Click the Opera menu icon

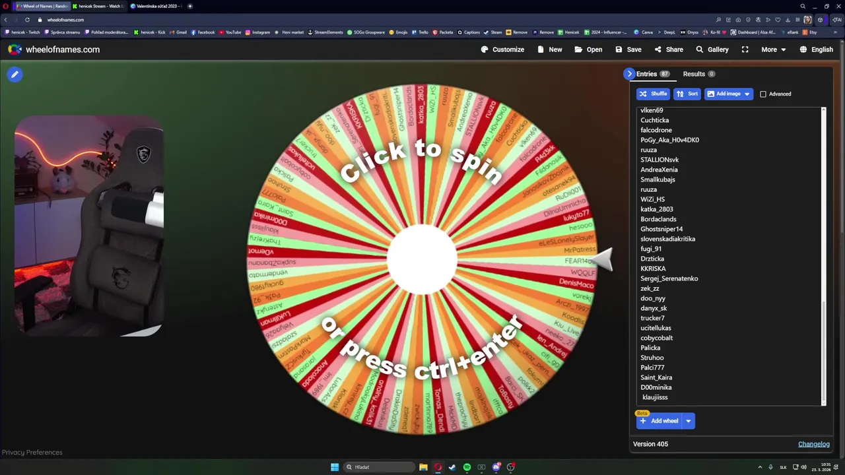coord(5,6)
